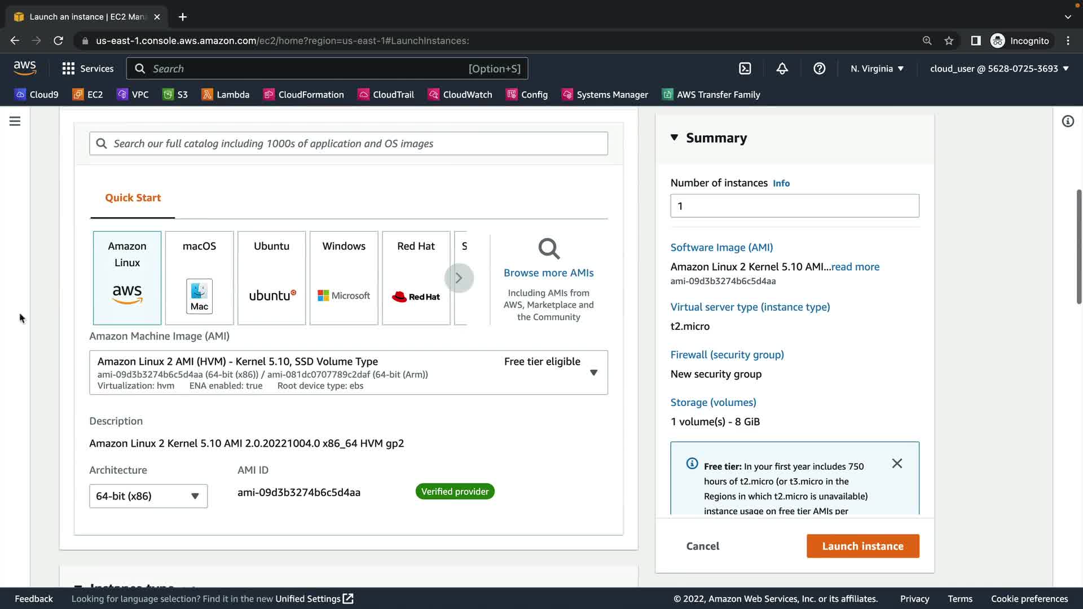Select the Ubuntu AMI tile
The height and width of the screenshot is (609, 1083).
(x=271, y=277)
